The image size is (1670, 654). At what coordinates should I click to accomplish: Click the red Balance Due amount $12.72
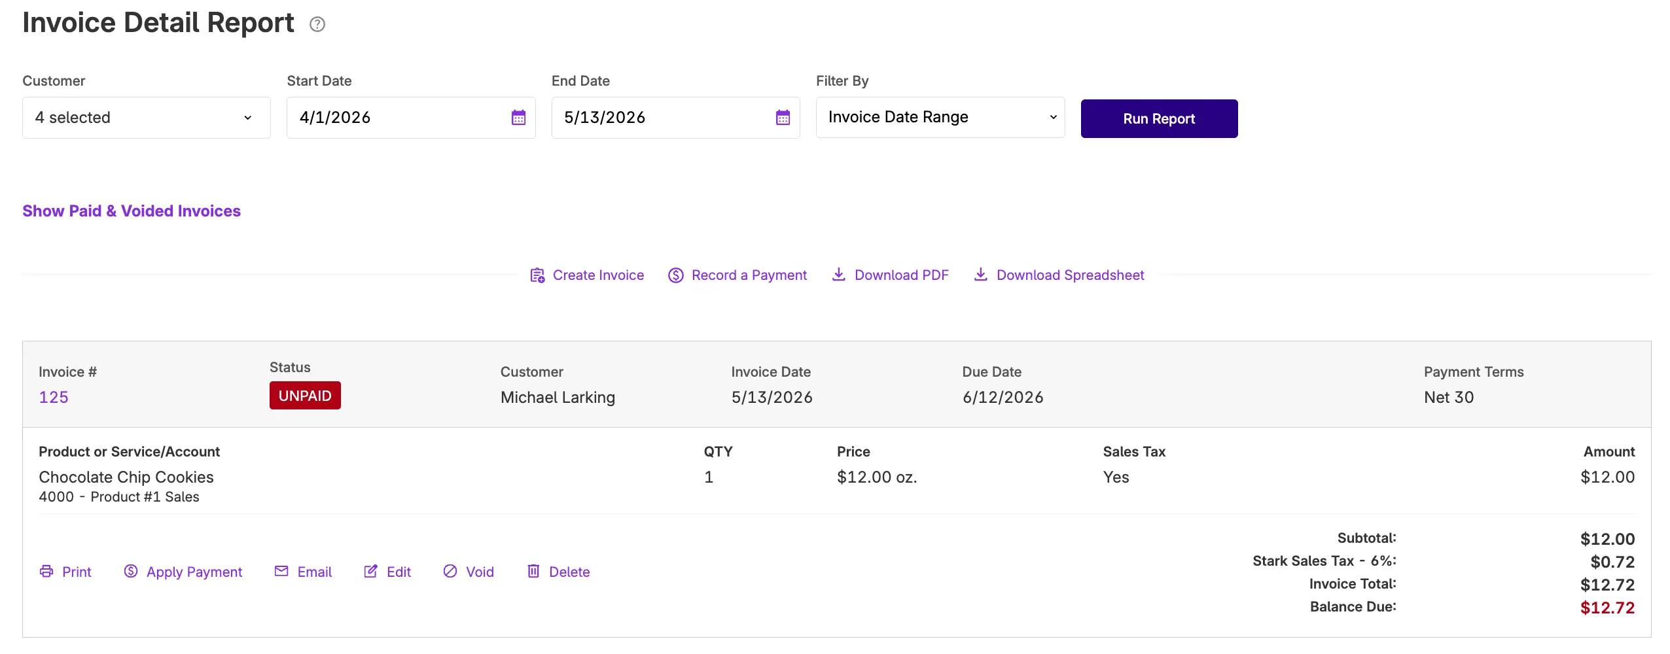(x=1607, y=608)
